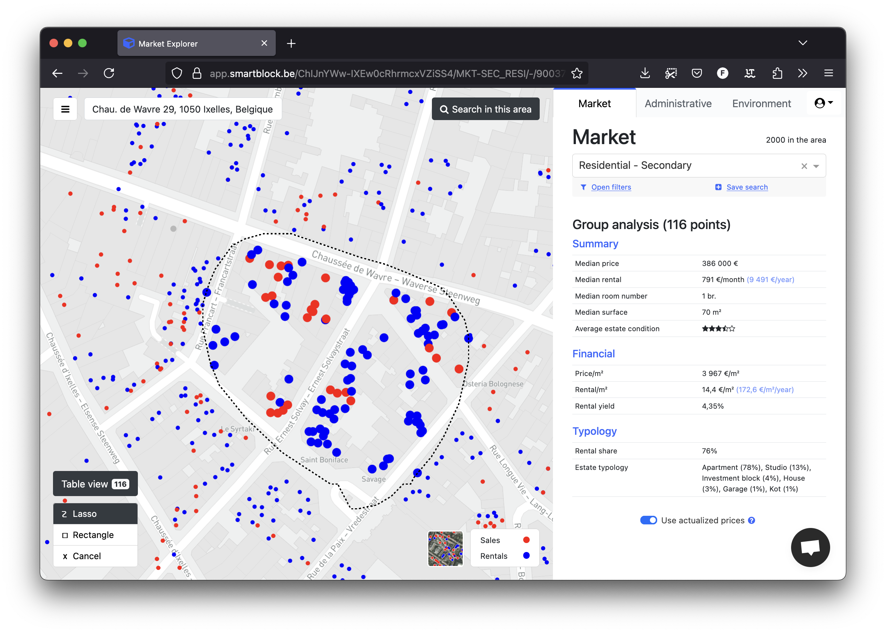This screenshot has width=886, height=633.
Task: Click the Median surface 70 m² value
Action: coord(711,312)
